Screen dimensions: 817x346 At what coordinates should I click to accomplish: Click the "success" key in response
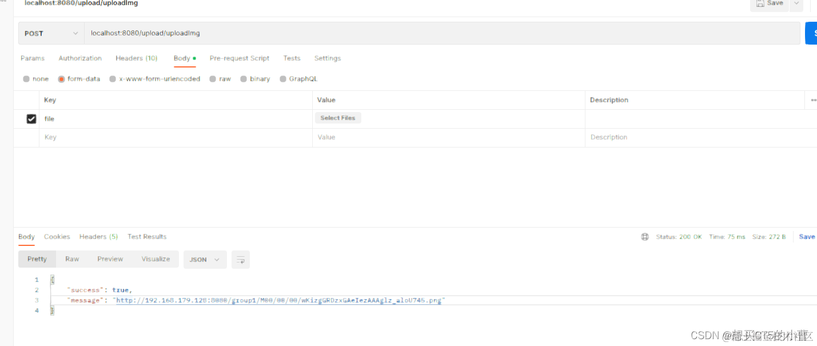(85, 290)
